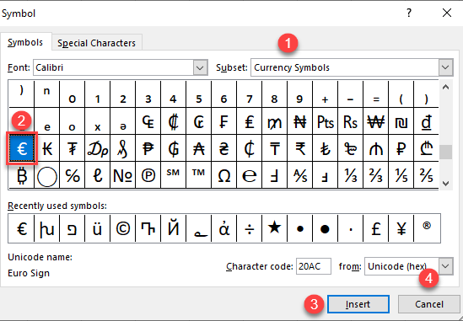Select the Ruble symbol ₽
This screenshot has height=321, width=463.
coord(401,148)
